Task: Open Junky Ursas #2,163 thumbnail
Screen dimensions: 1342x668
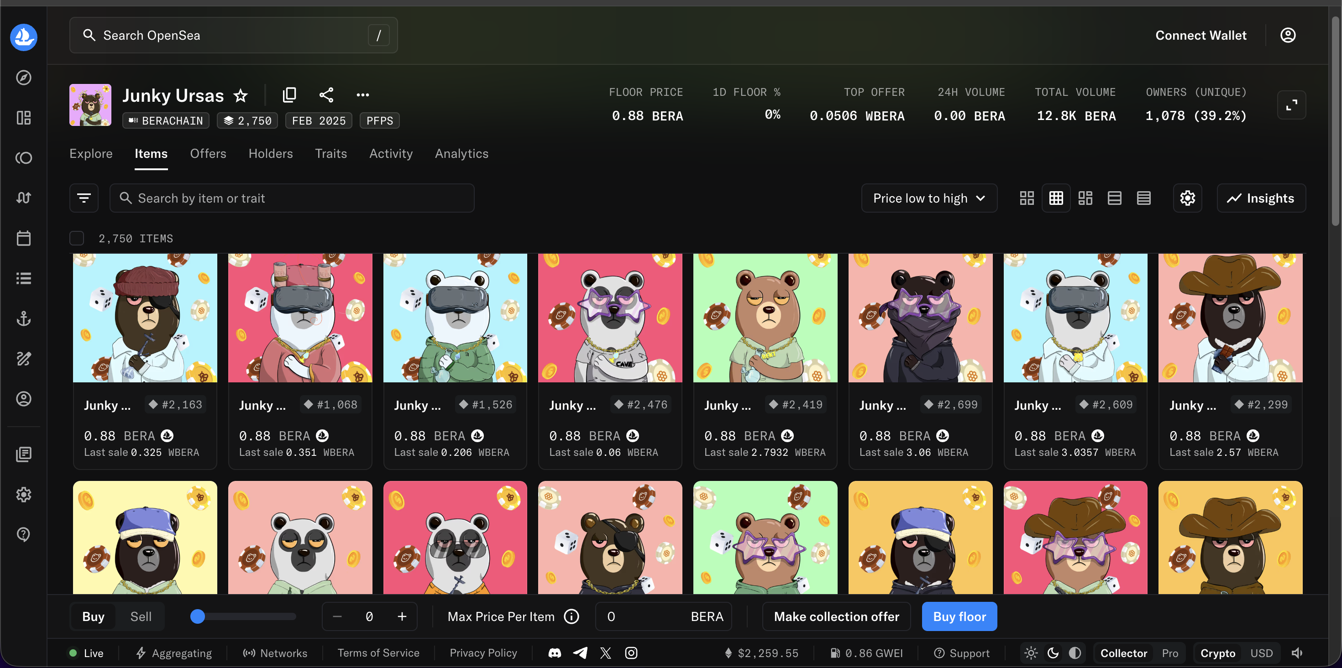Action: (x=145, y=318)
